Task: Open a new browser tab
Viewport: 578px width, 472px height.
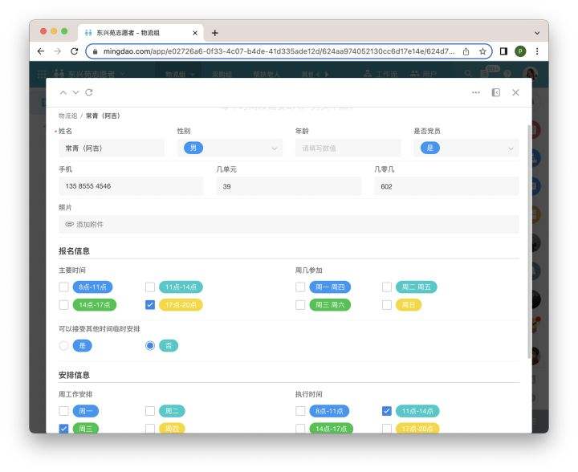Action: tap(214, 33)
